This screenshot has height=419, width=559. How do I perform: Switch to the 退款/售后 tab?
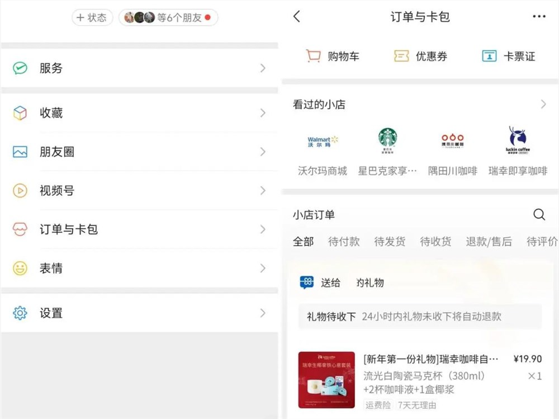tap(489, 242)
